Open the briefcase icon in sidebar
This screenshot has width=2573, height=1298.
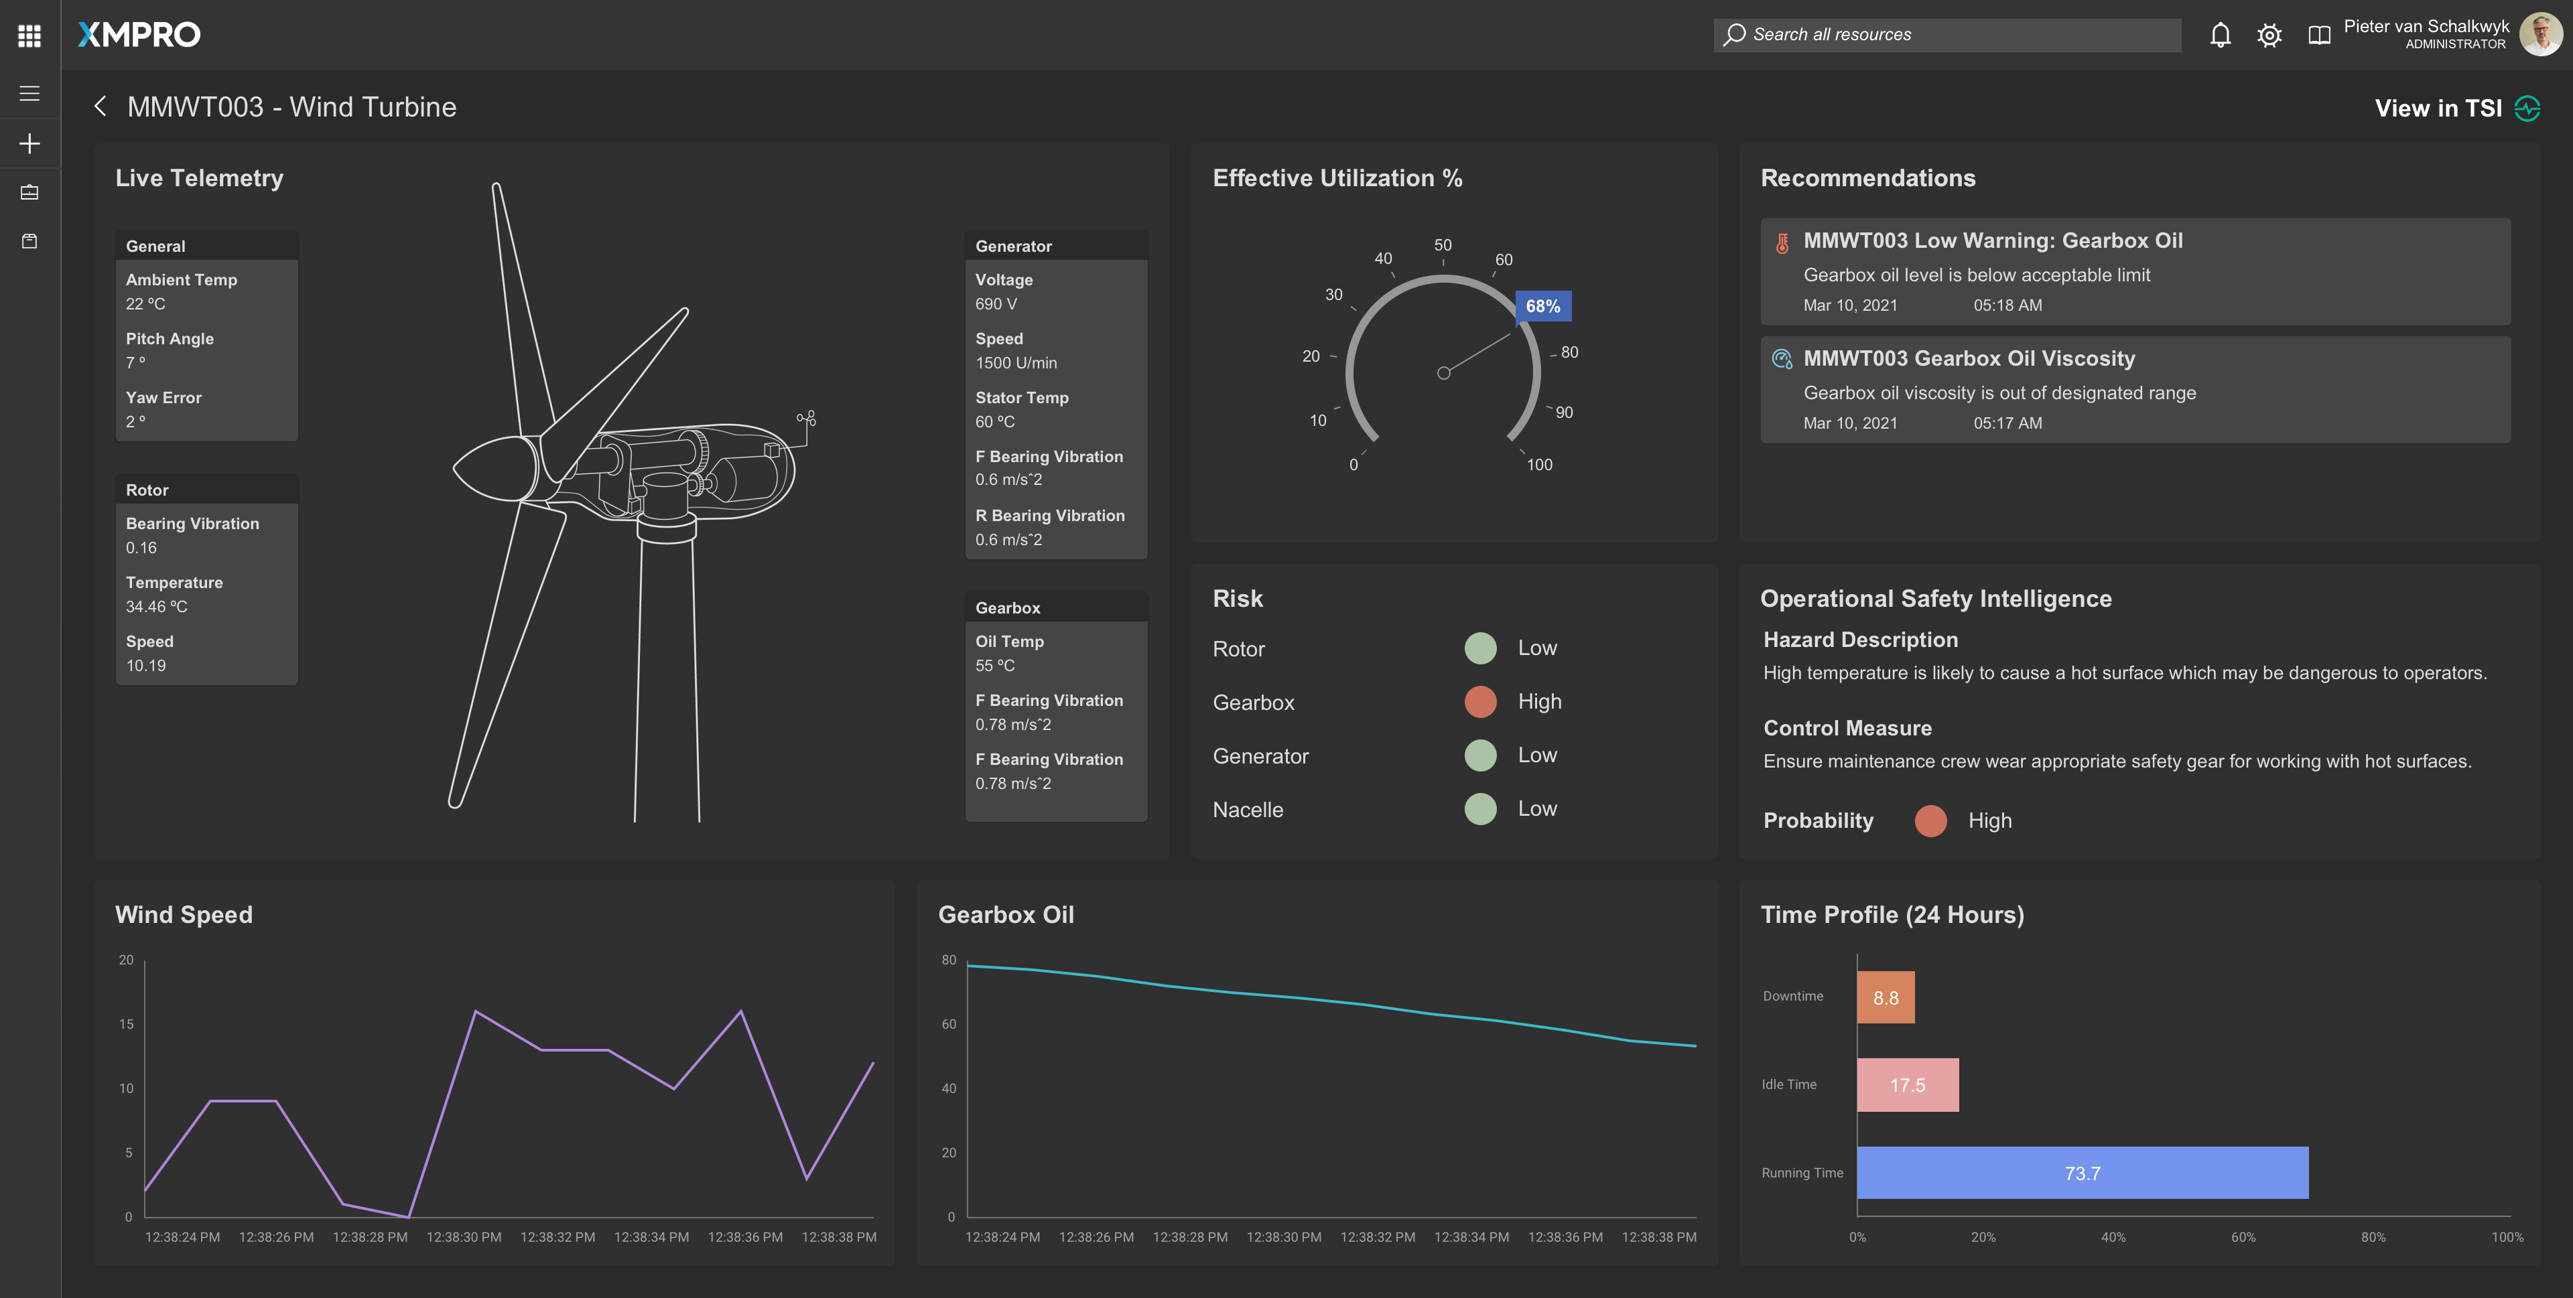pos(30,193)
